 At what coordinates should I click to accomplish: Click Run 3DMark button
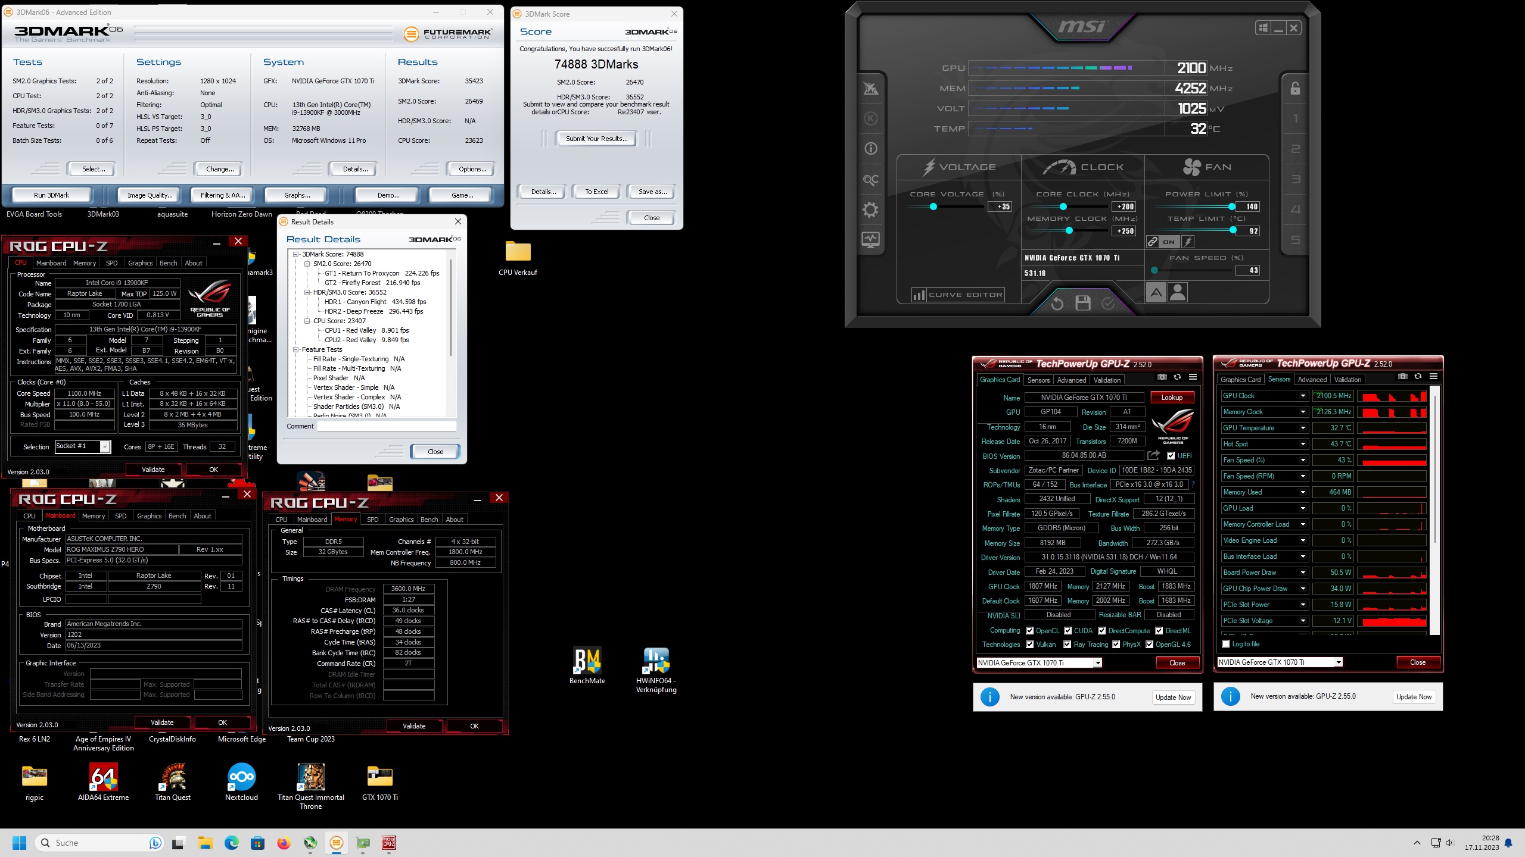coord(52,195)
